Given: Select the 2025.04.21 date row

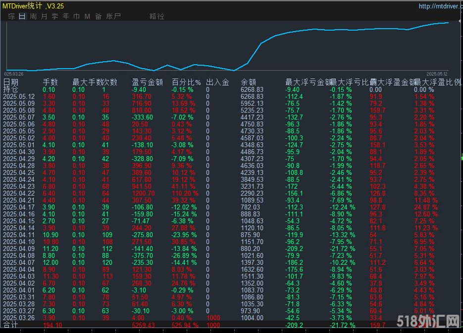Looking at the screenshot, I should tap(232, 201).
